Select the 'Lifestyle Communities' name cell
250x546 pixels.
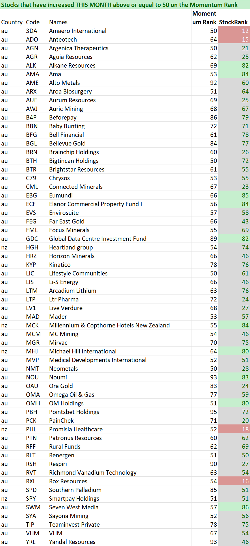click(119, 273)
